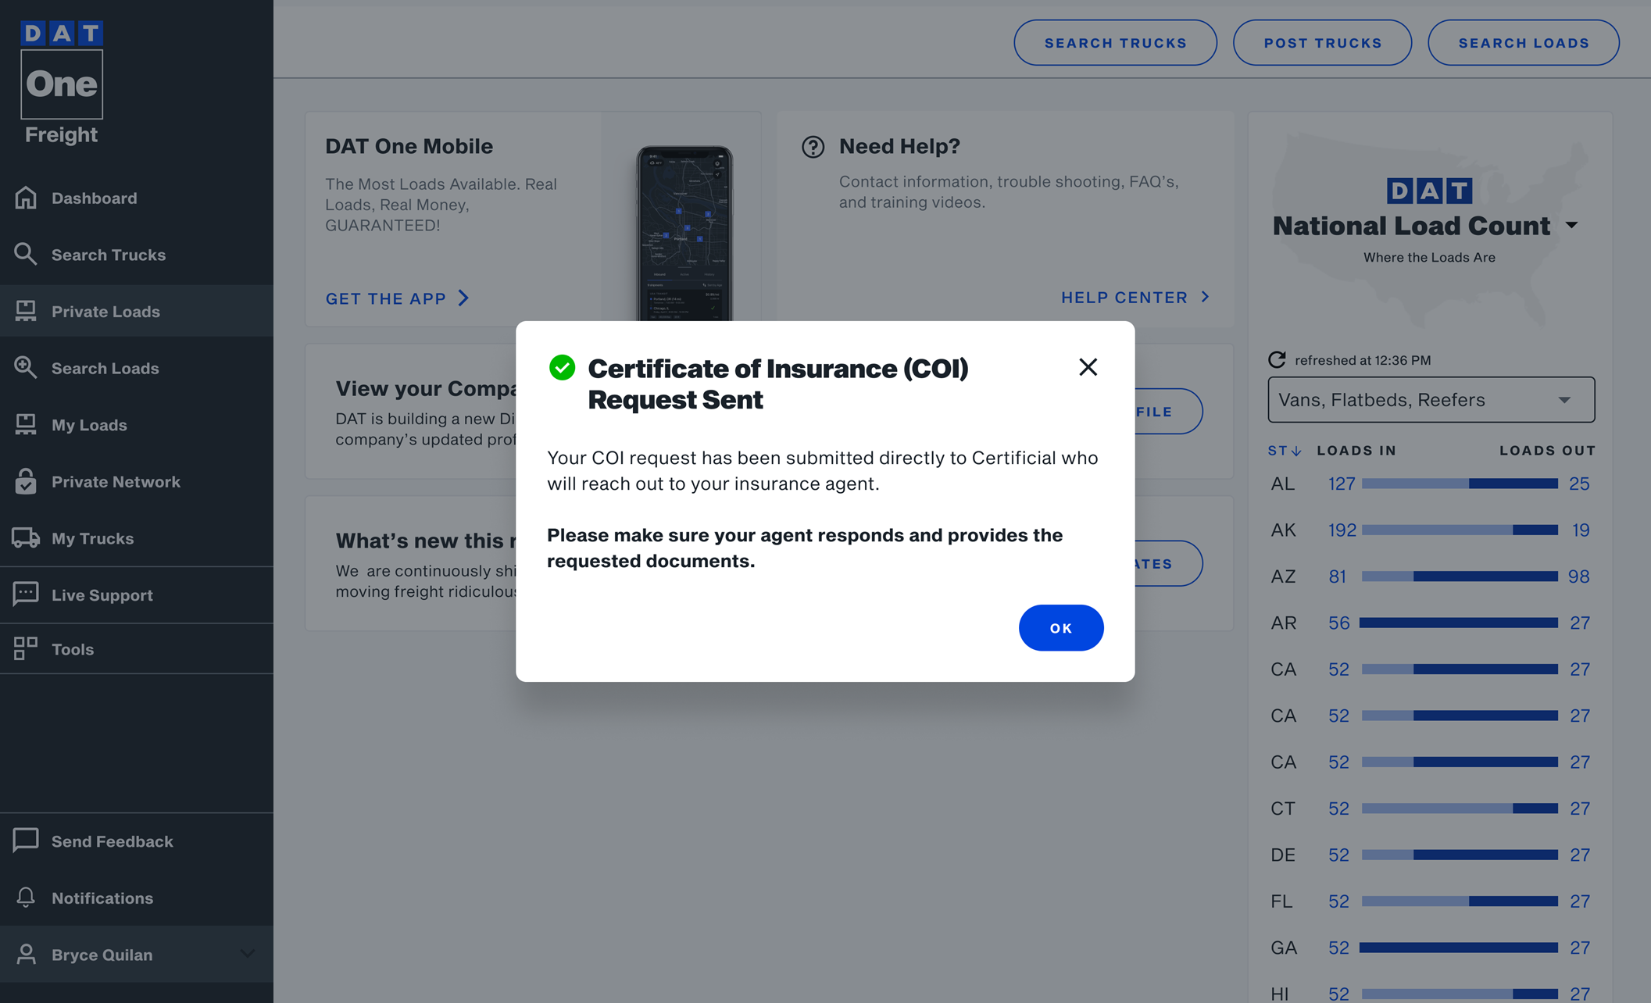The height and width of the screenshot is (1003, 1651).
Task: Expand the National Load Count dropdown arrow
Action: (x=1571, y=226)
